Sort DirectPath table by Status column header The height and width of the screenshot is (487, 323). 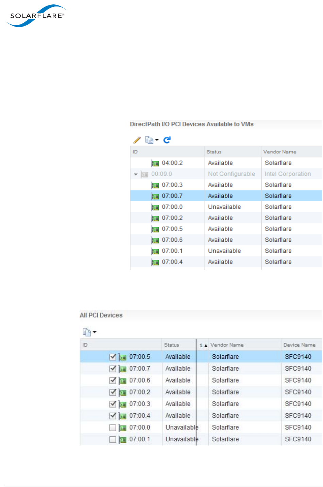coord(233,152)
